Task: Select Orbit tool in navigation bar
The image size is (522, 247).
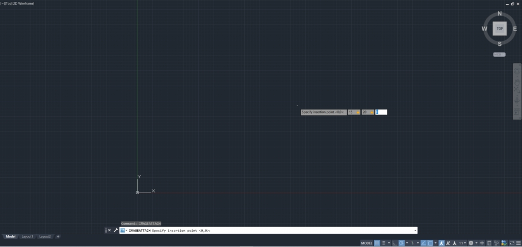Action: pyautogui.click(x=517, y=100)
